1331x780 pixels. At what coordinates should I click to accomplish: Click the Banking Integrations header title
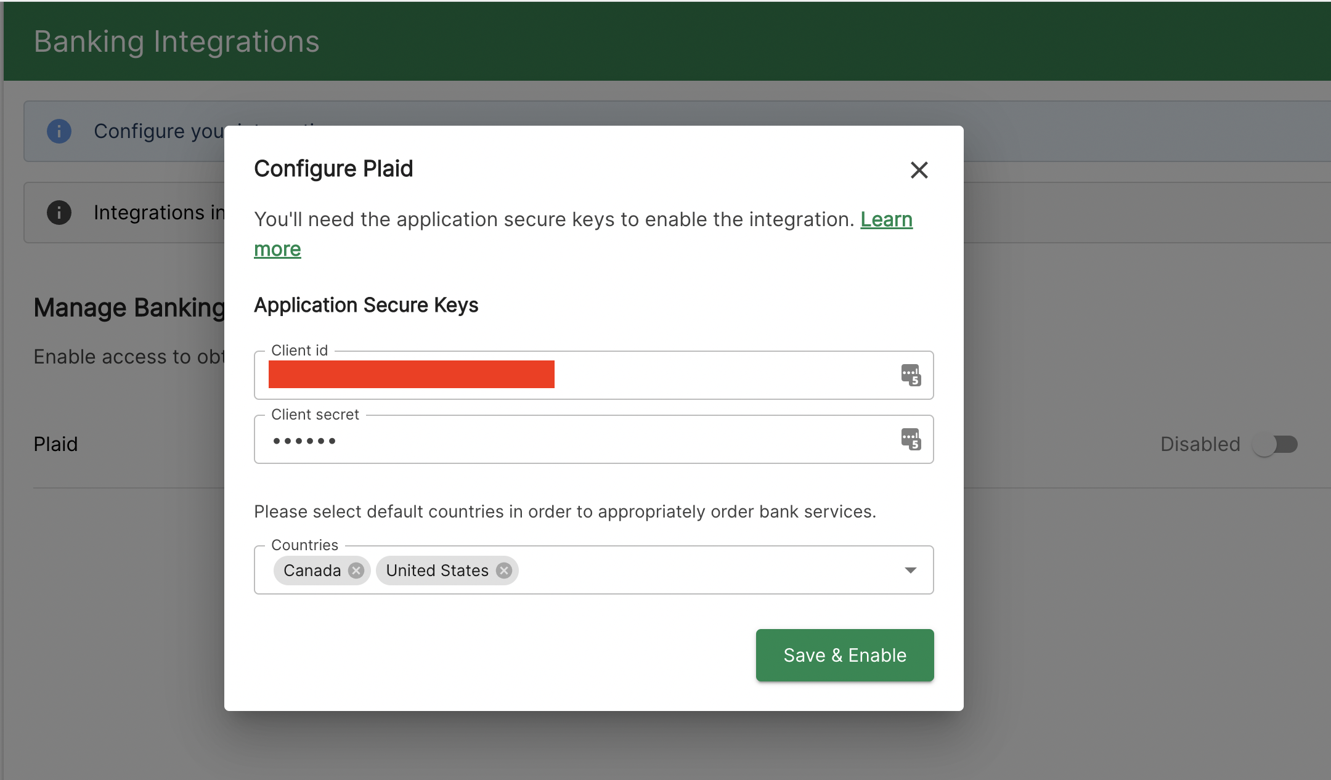pos(176,42)
